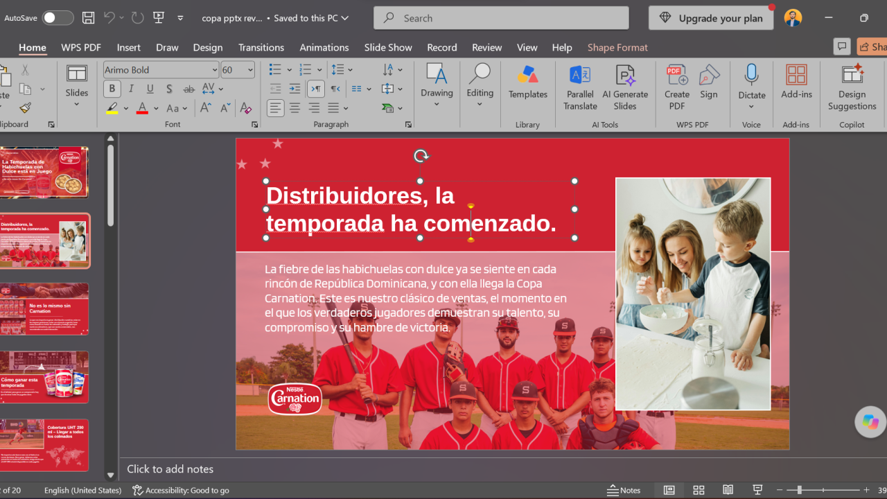
Task: Click the Increase Font Size icon
Action: click(206, 107)
